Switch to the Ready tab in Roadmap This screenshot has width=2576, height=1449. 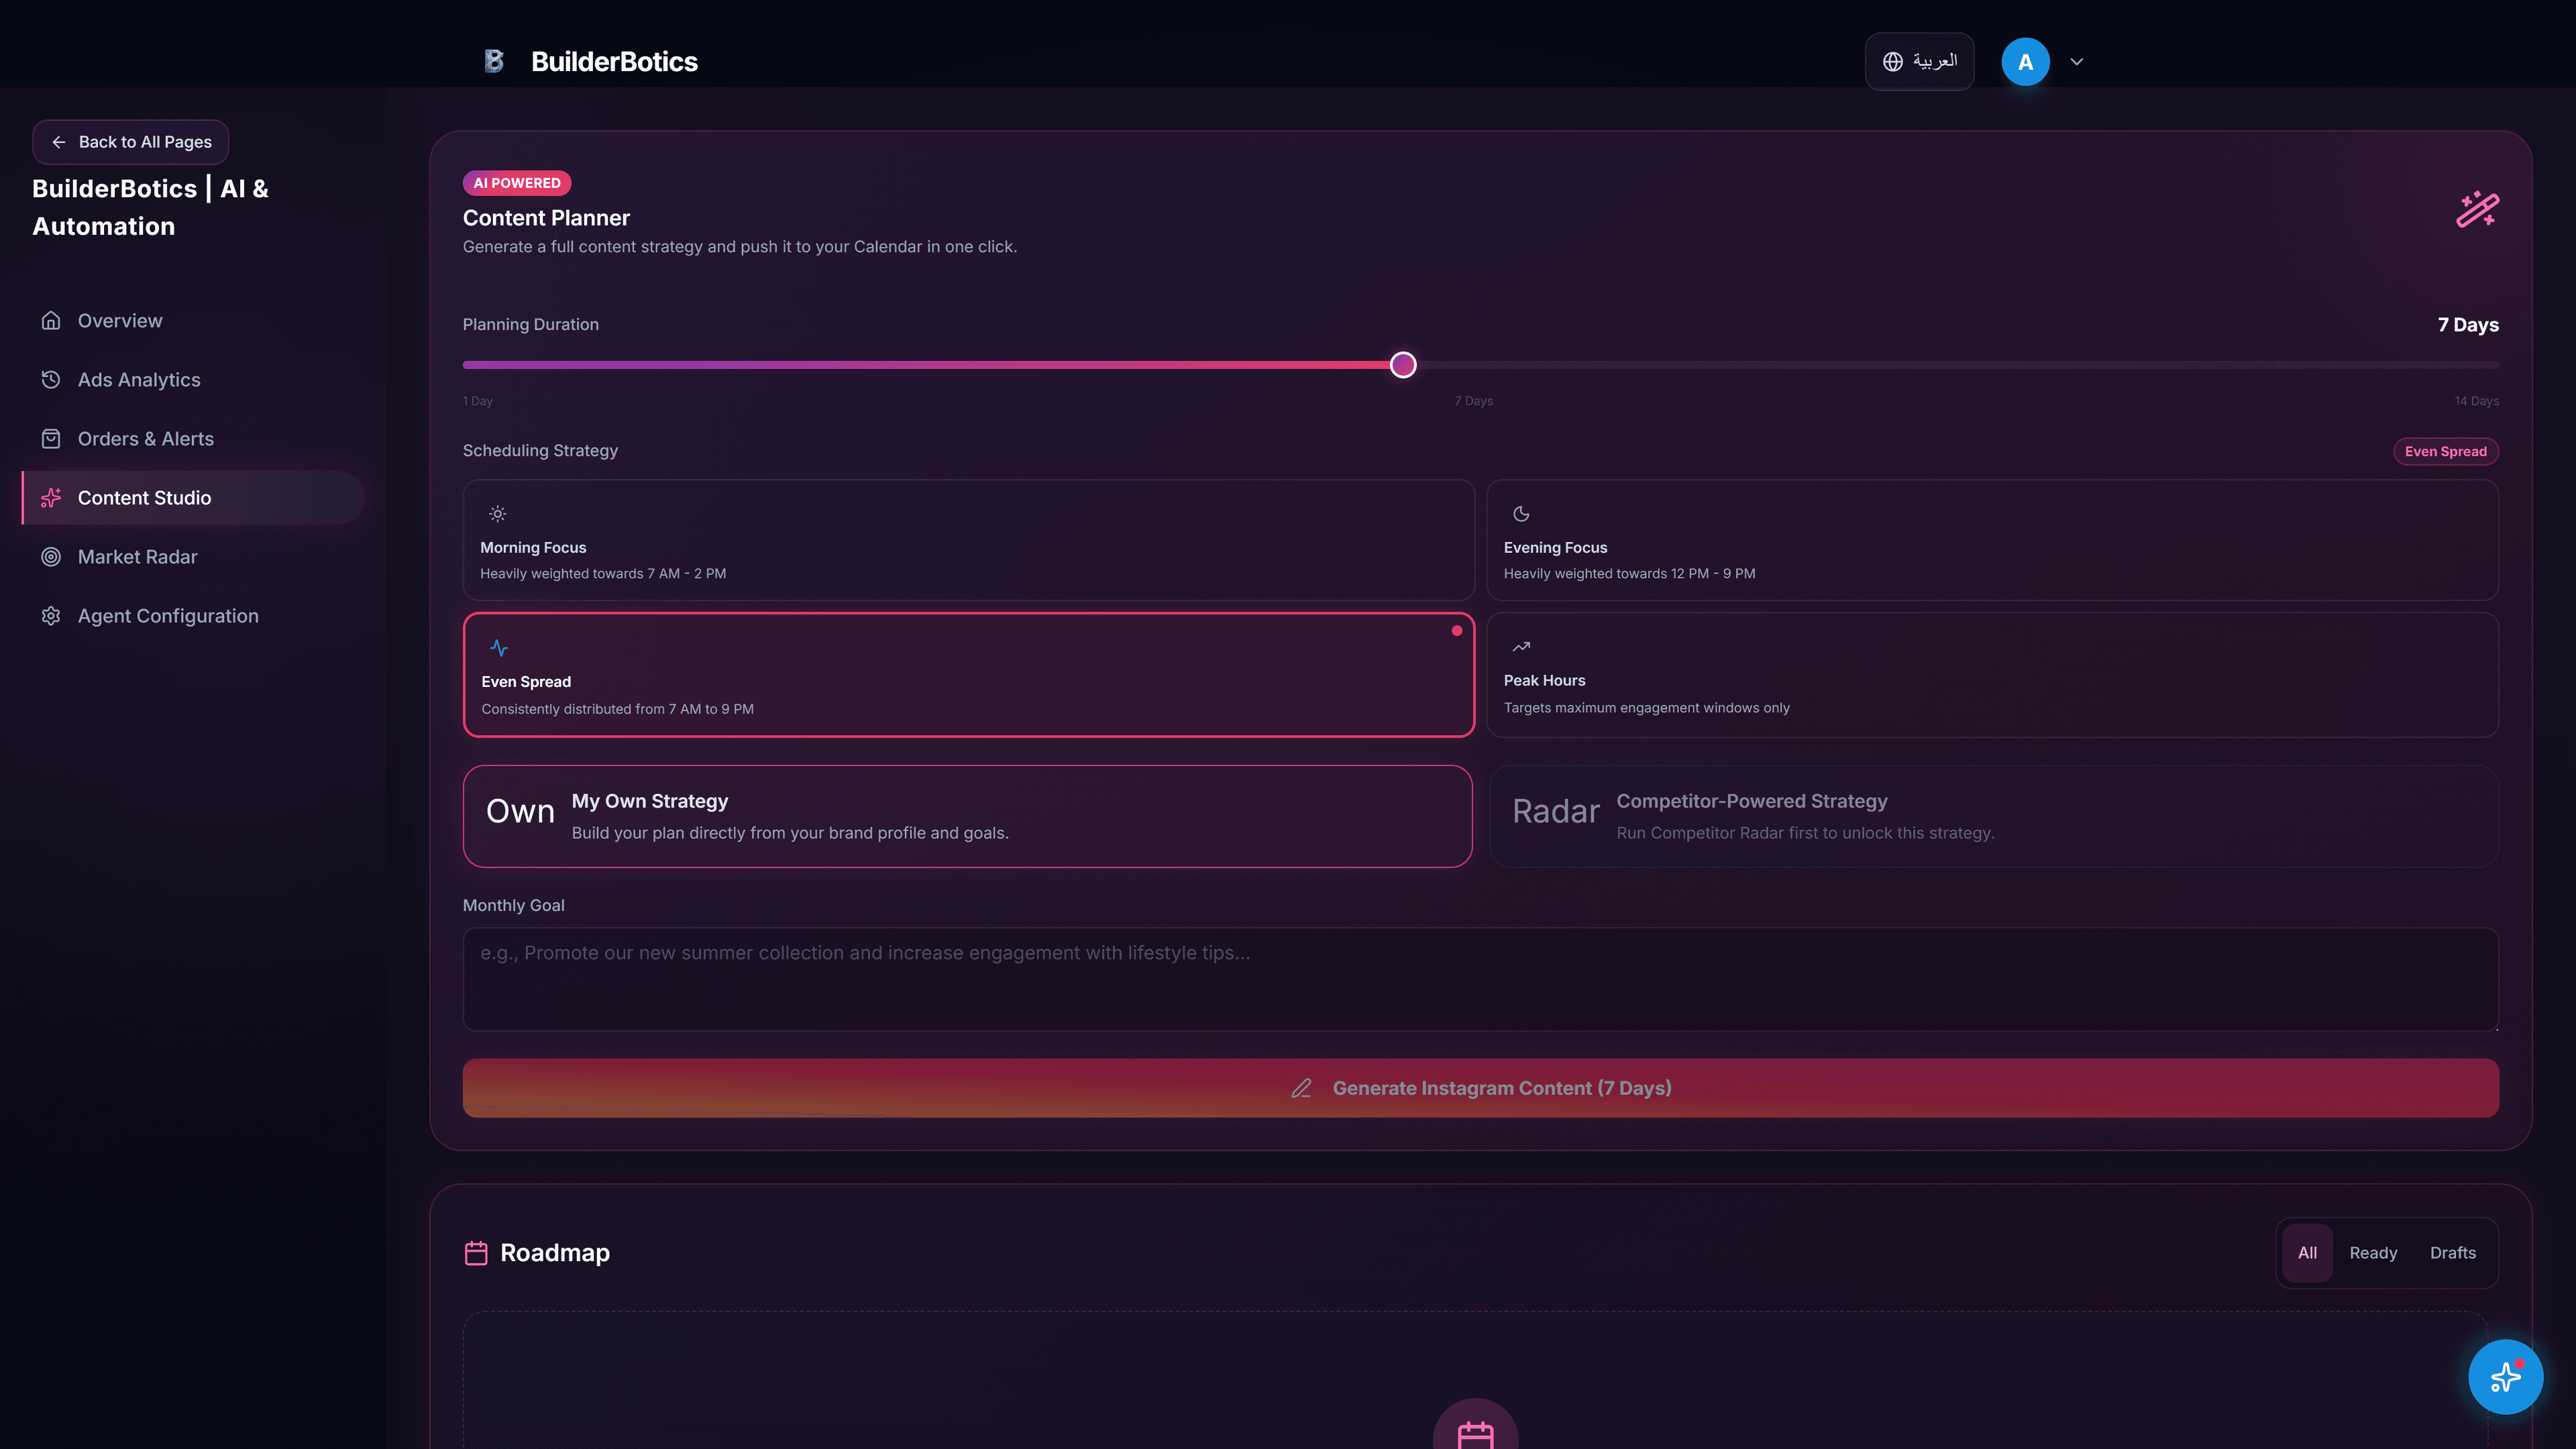pos(2372,1252)
